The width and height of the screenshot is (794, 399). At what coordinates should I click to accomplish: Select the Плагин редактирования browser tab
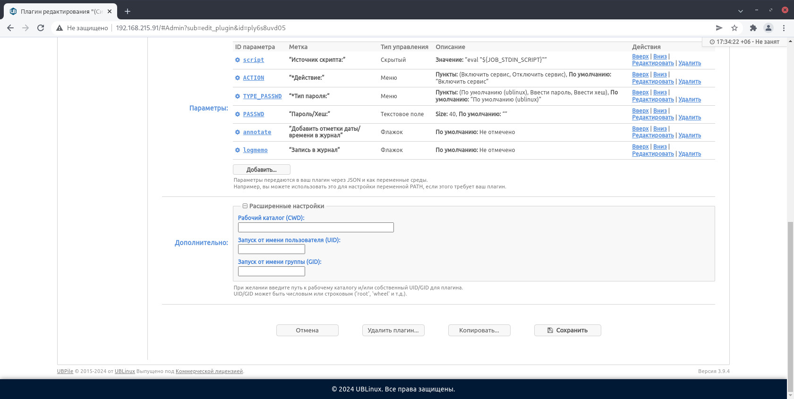(x=60, y=11)
